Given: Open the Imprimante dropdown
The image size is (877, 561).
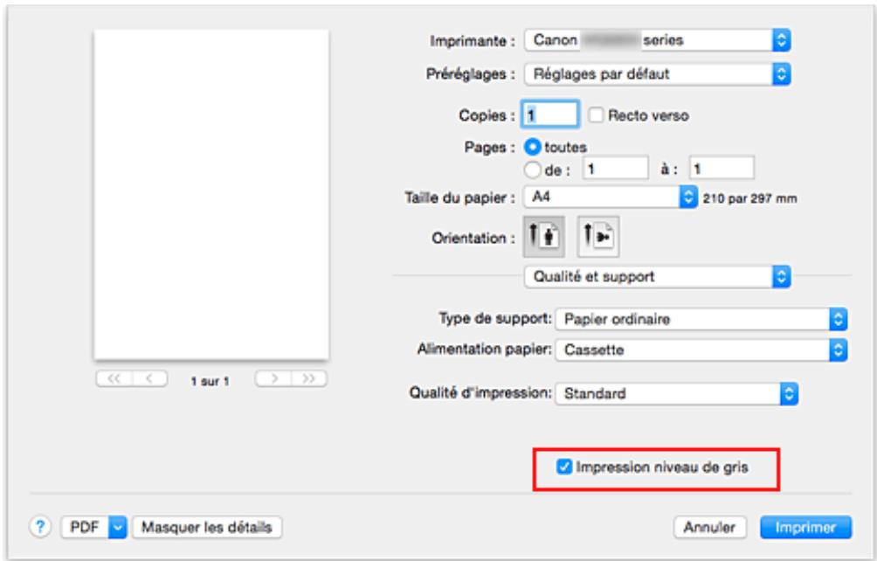Looking at the screenshot, I should (657, 40).
